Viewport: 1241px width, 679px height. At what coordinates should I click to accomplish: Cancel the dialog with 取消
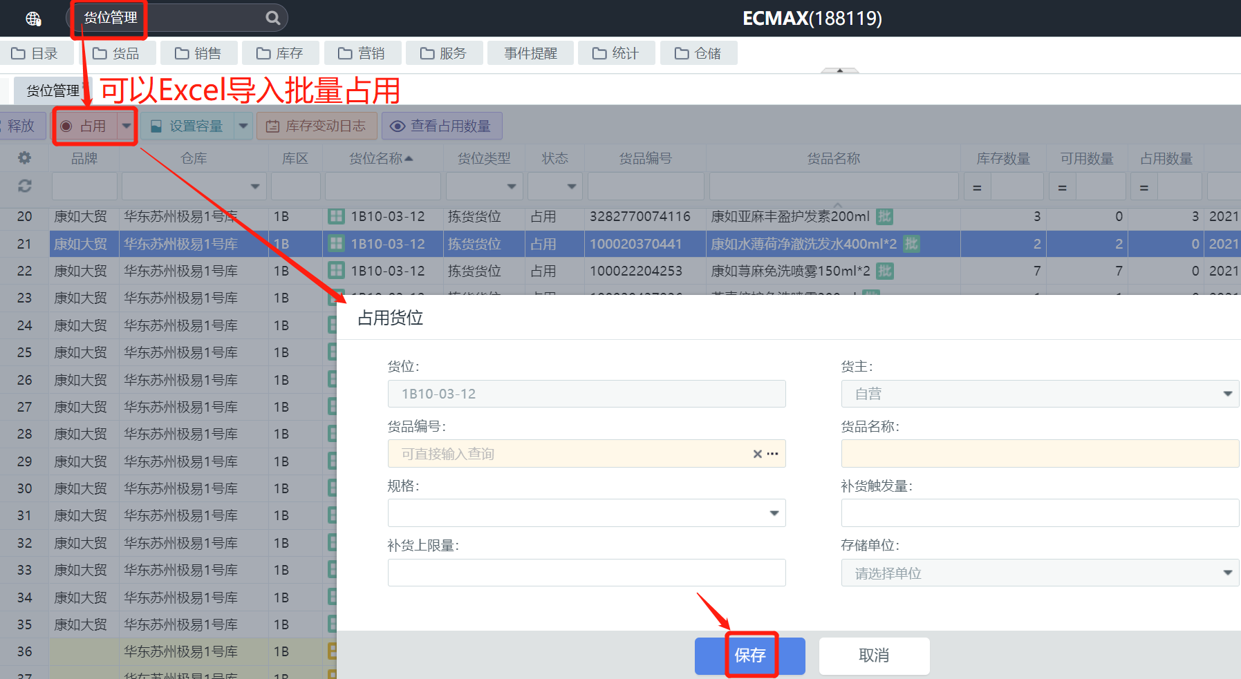[874, 656]
